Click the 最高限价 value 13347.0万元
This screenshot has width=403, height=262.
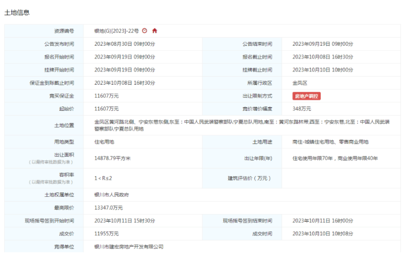(x=109, y=208)
